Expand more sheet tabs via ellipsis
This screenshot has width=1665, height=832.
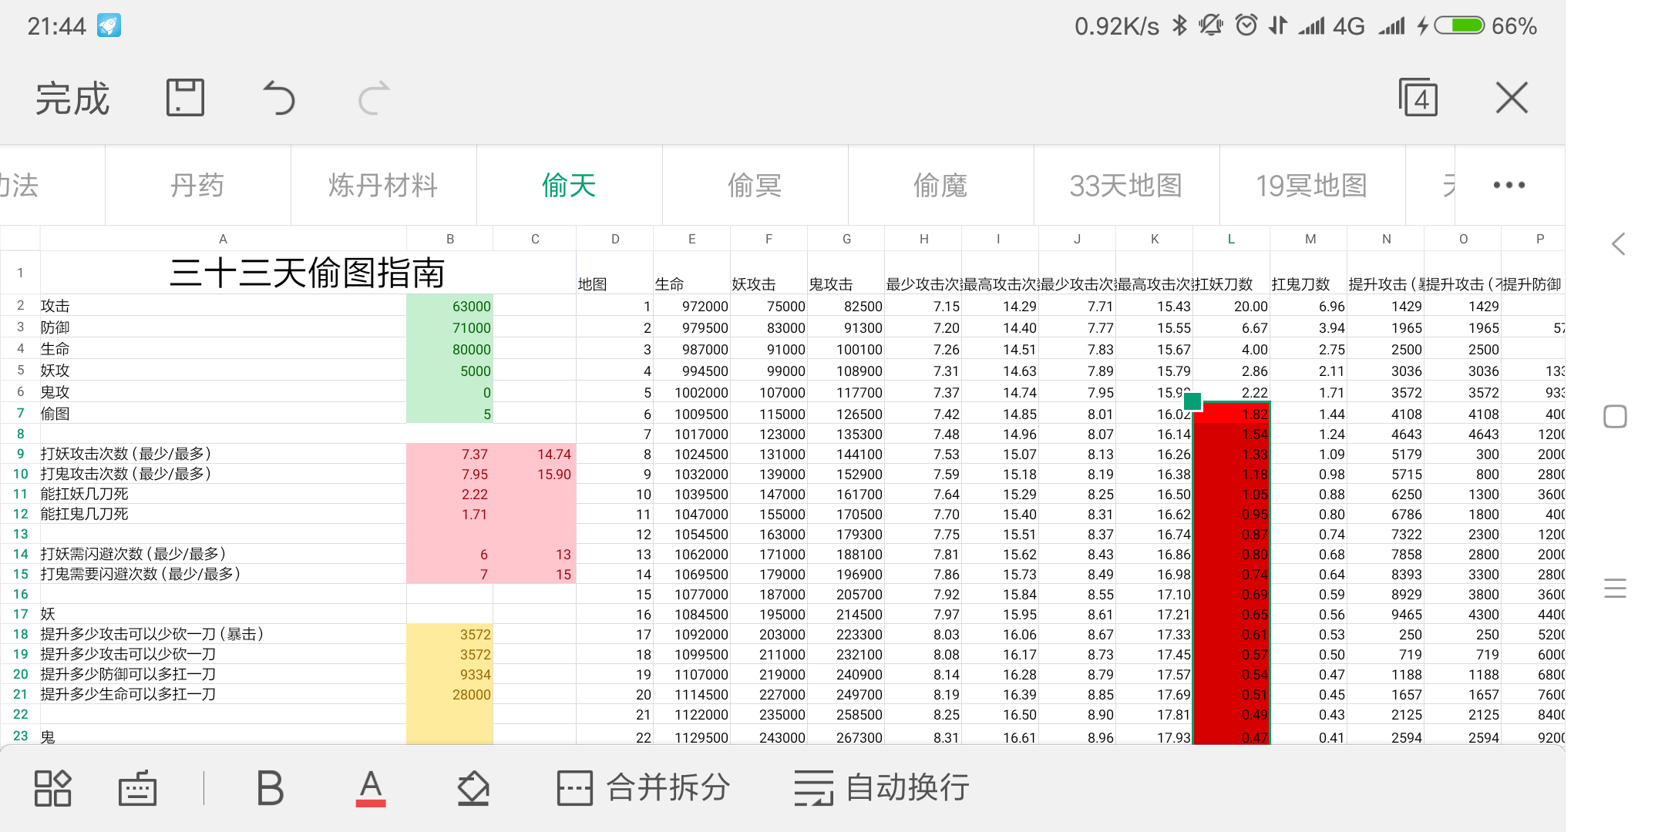coord(1509,185)
